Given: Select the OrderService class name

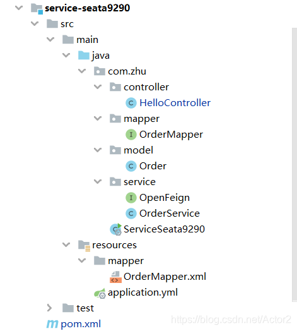Looking at the screenshot, I should 170,214.
